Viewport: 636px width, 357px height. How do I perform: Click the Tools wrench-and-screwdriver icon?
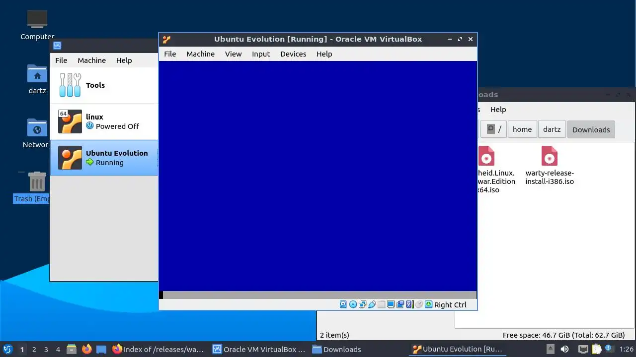[x=70, y=85]
